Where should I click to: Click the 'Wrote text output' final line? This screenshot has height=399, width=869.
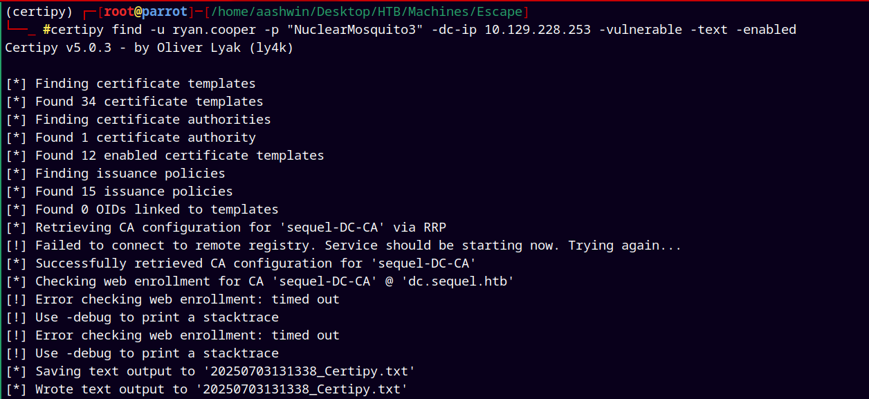206,389
